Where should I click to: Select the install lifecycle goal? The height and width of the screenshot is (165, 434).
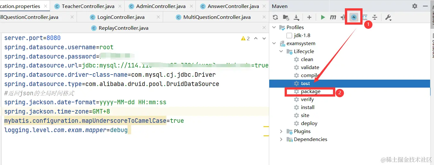point(307,107)
